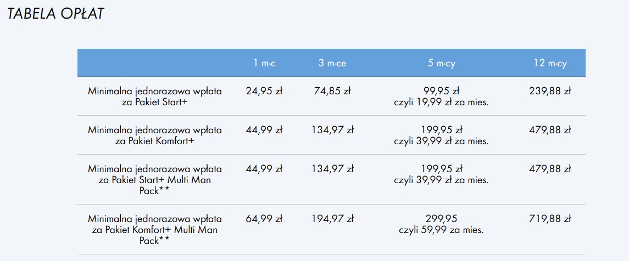629x261 pixels.
Task: Click the 74,85 zł price cell
Action: tap(332, 91)
